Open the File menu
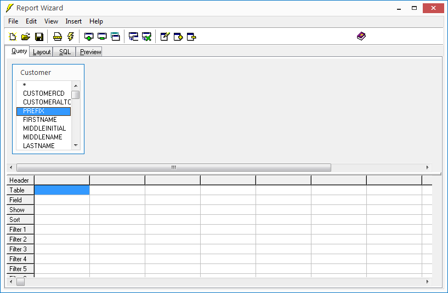This screenshot has height=293, width=448. click(13, 21)
